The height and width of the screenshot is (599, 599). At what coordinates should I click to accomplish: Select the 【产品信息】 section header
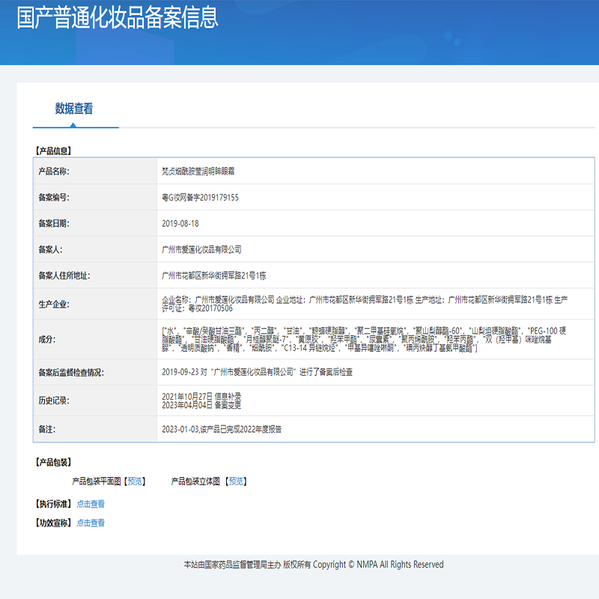click(54, 148)
